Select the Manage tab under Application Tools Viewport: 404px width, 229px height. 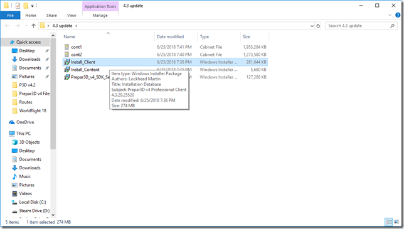point(100,16)
